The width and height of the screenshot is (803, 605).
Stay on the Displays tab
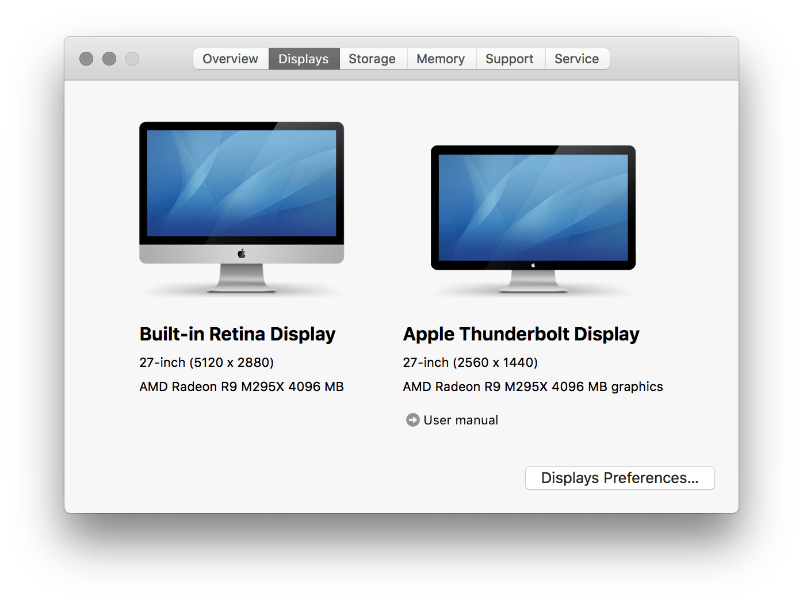coord(304,58)
